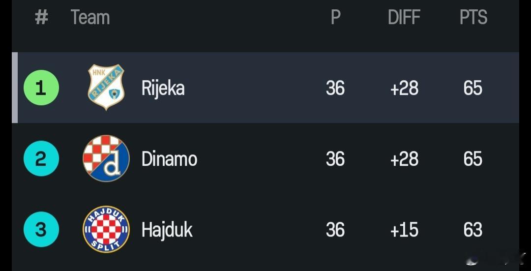Click the Hajduk Split club crest
The image size is (531, 271).
coord(106,229)
